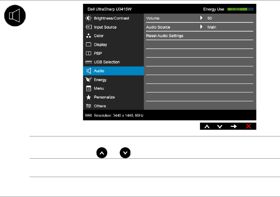Select the Color menu item
The height and width of the screenshot is (197, 280).
(x=113, y=36)
